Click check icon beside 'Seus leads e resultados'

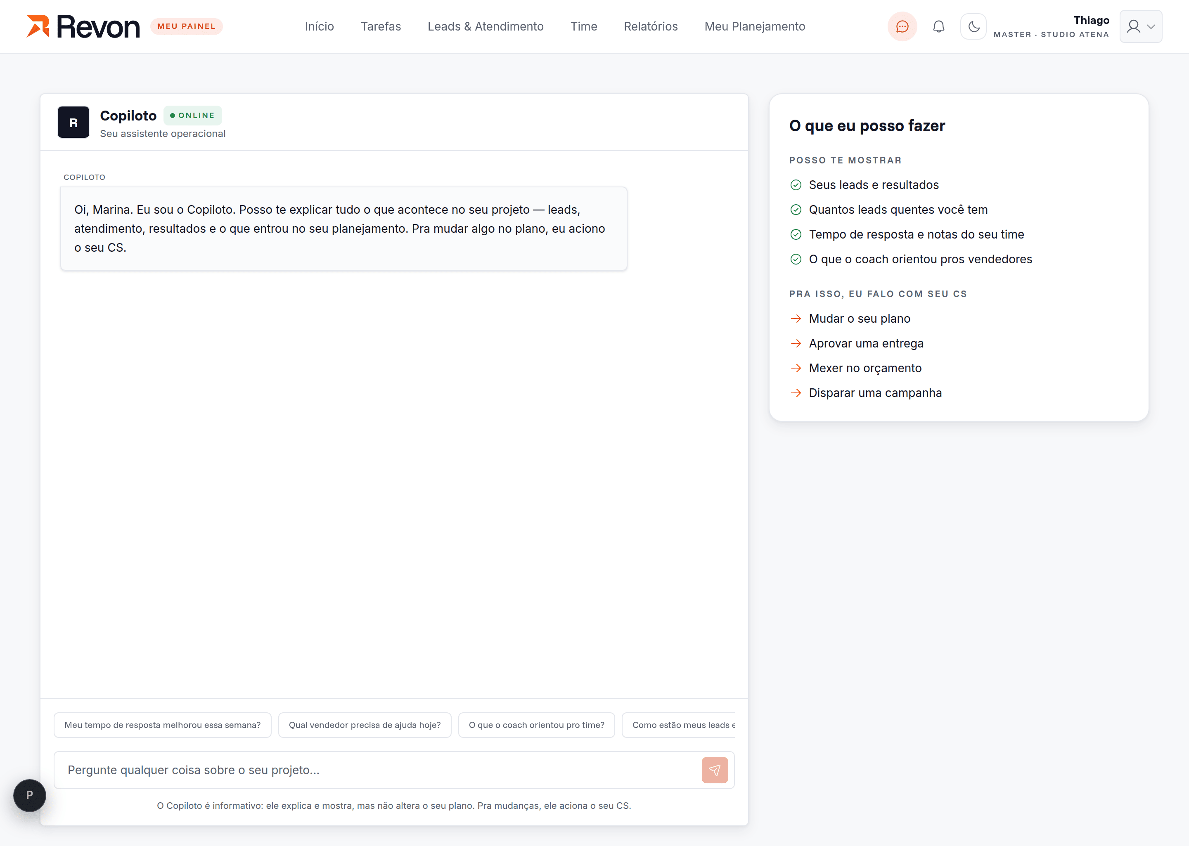pyautogui.click(x=796, y=185)
